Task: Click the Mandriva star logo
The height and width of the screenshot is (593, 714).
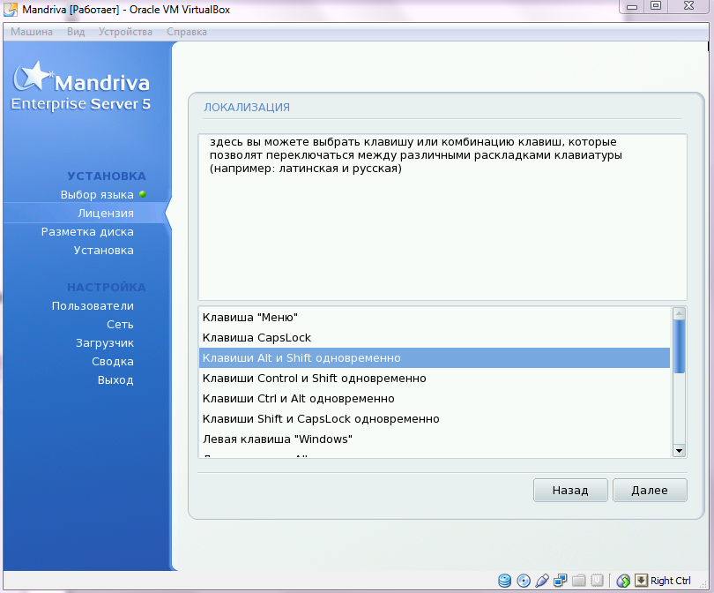Action: tap(32, 76)
